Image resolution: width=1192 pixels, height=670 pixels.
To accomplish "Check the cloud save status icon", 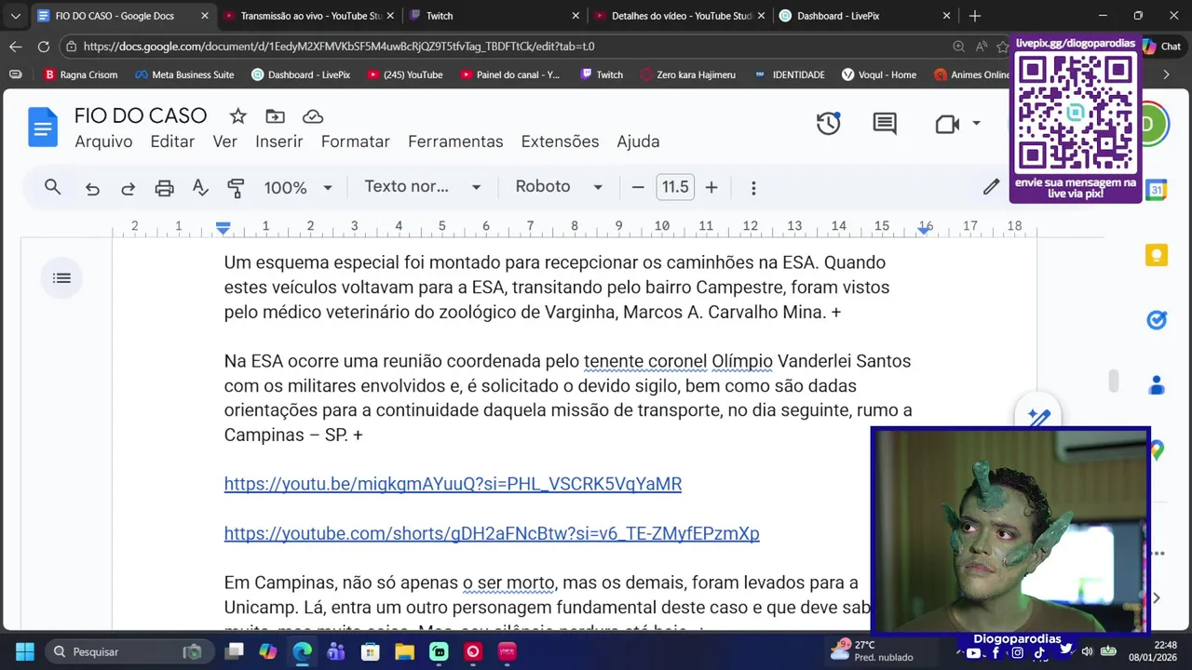I will pyautogui.click(x=313, y=116).
